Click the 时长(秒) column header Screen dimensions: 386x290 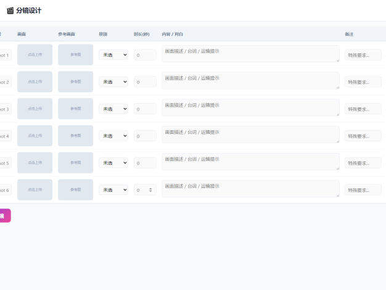point(142,35)
